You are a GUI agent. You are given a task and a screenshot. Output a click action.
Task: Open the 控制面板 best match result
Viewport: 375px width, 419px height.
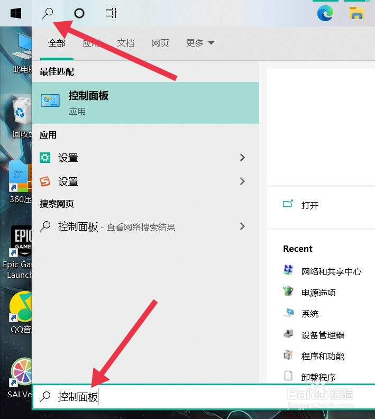coord(145,103)
